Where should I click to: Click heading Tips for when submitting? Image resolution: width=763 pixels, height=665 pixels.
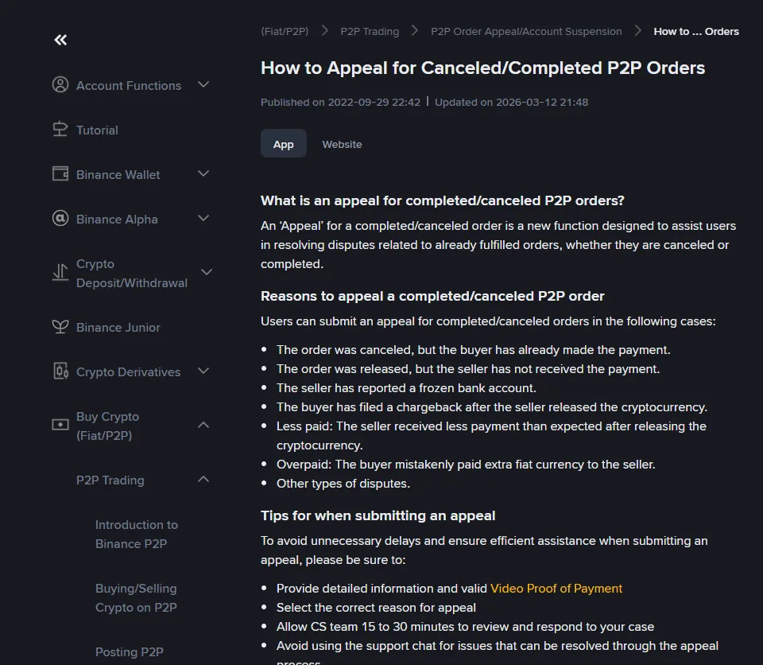tap(378, 516)
